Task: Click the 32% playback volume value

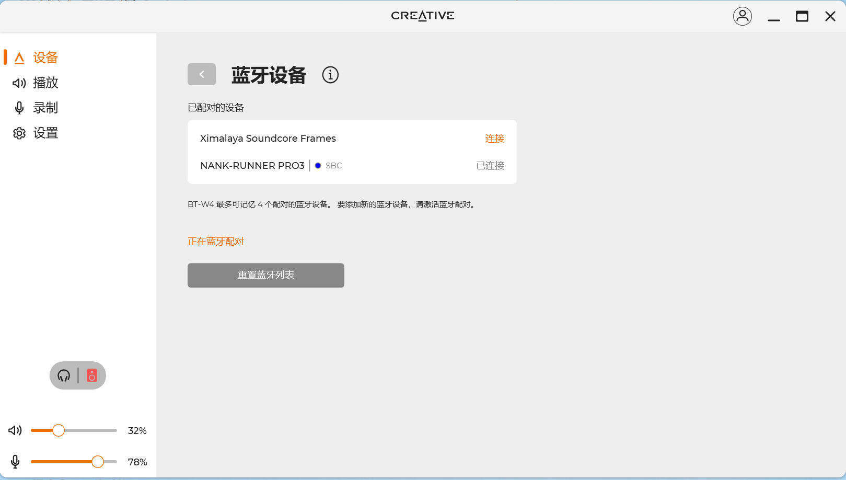Action: coord(137,431)
